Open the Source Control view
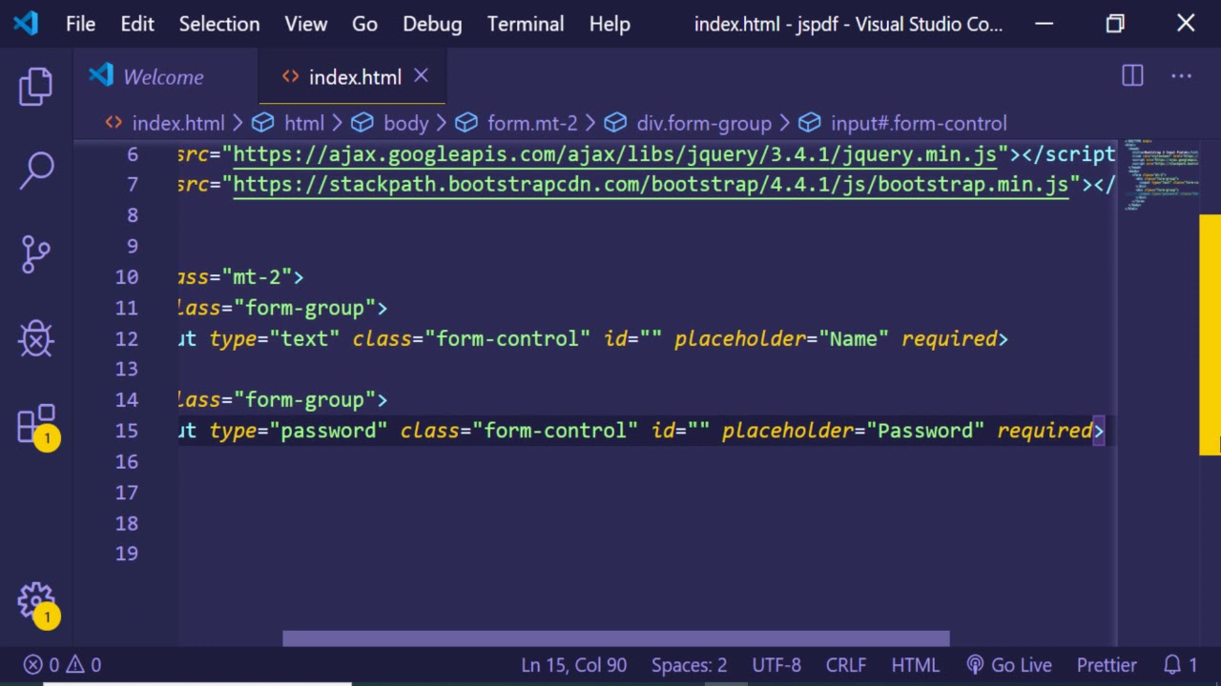This screenshot has height=686, width=1221. coord(36,253)
